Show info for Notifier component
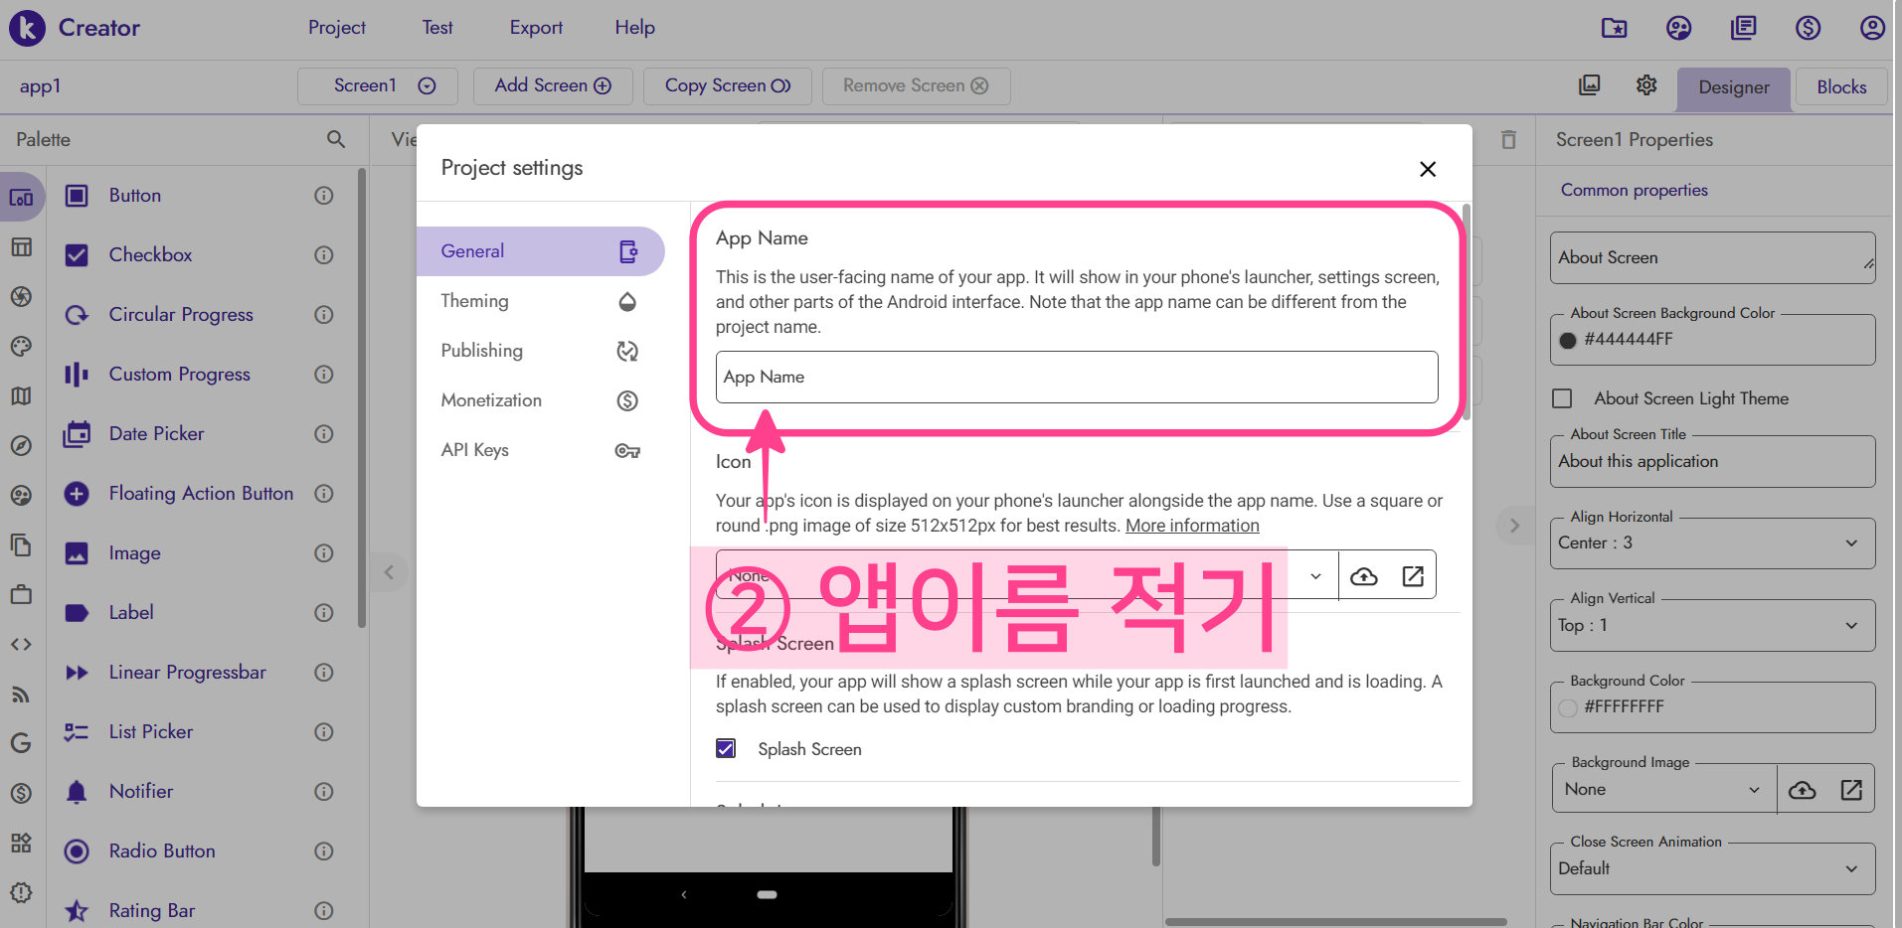Image resolution: width=1902 pixels, height=928 pixels. click(x=324, y=792)
